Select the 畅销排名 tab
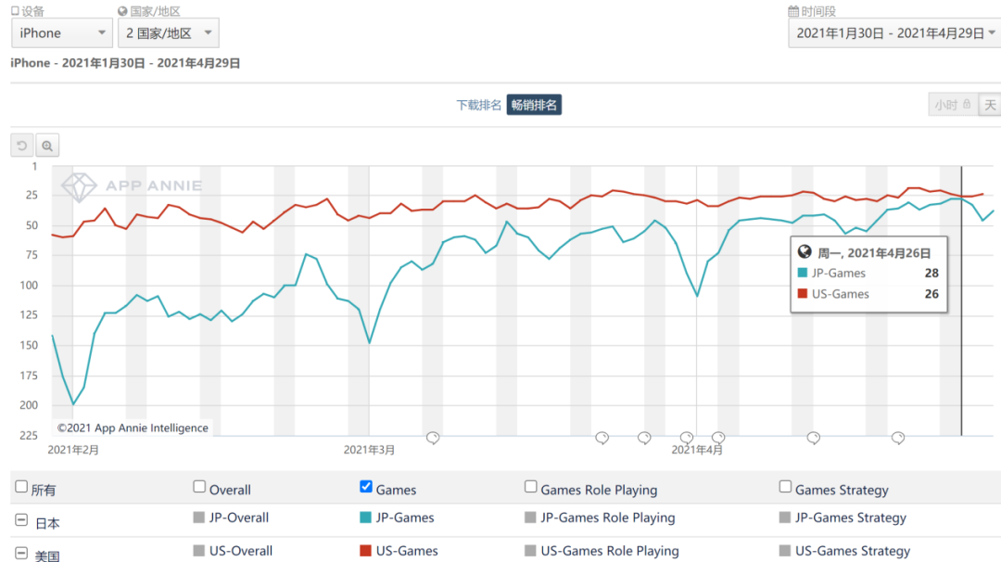The height and width of the screenshot is (562, 1001). [x=534, y=105]
